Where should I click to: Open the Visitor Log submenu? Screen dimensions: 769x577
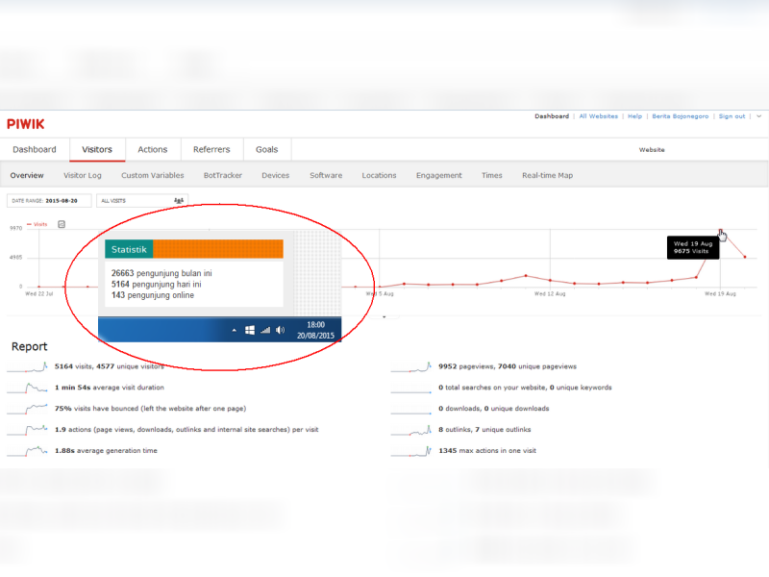[x=83, y=176]
